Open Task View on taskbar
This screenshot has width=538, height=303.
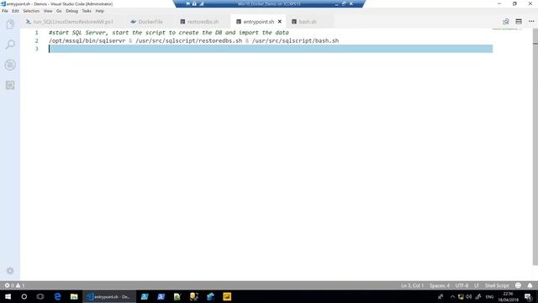(x=40, y=296)
